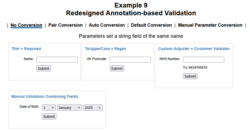250x132 pixels.
Task: Click the Trim + Required heading
Action: [x=26, y=49]
